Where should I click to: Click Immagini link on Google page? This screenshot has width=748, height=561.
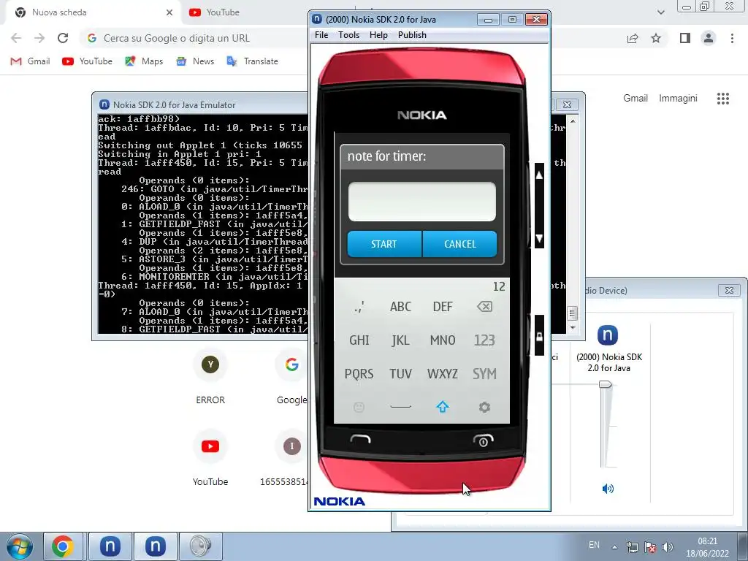point(678,99)
